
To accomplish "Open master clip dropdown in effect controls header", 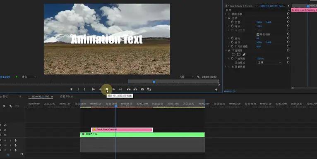I will [257, 6].
